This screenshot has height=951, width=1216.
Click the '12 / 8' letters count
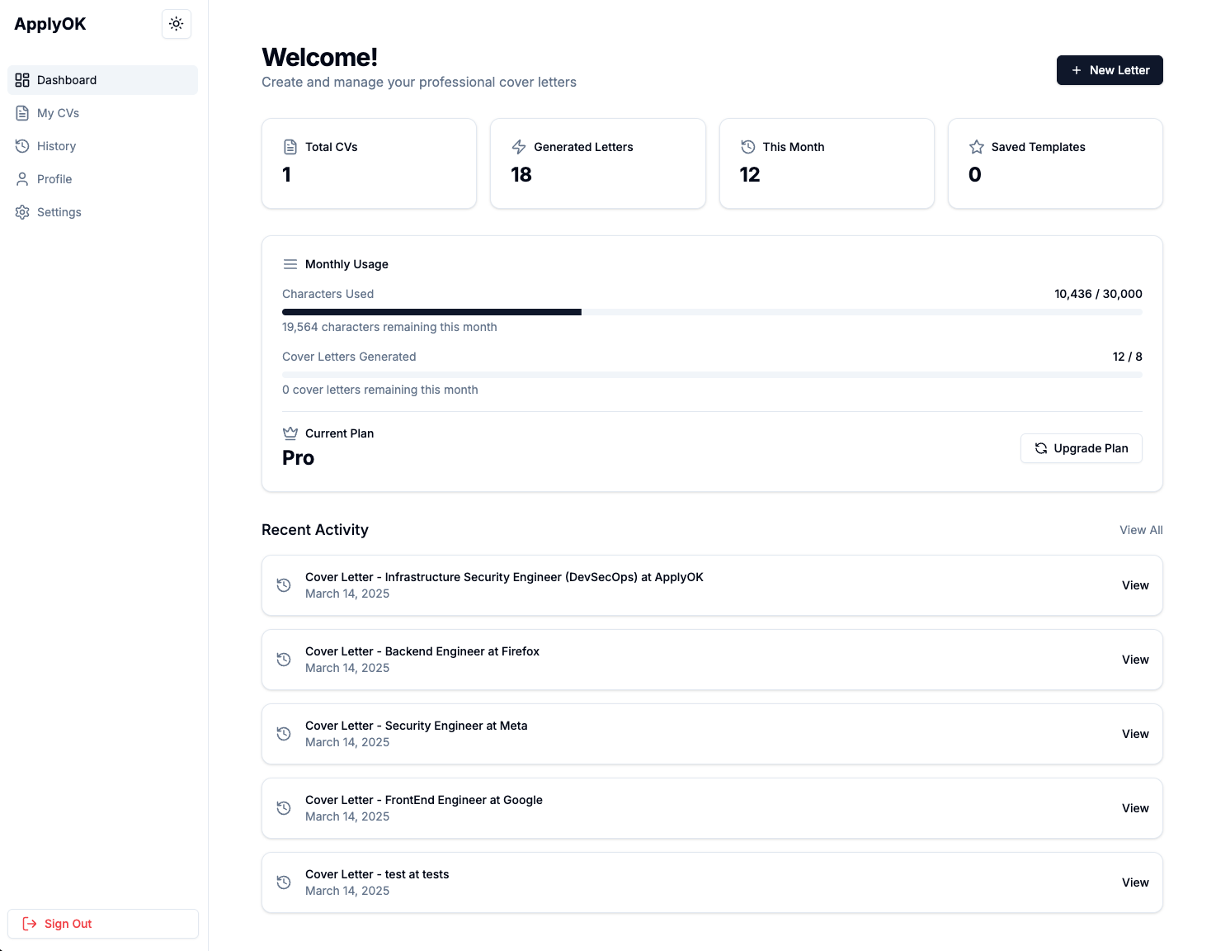(1127, 357)
